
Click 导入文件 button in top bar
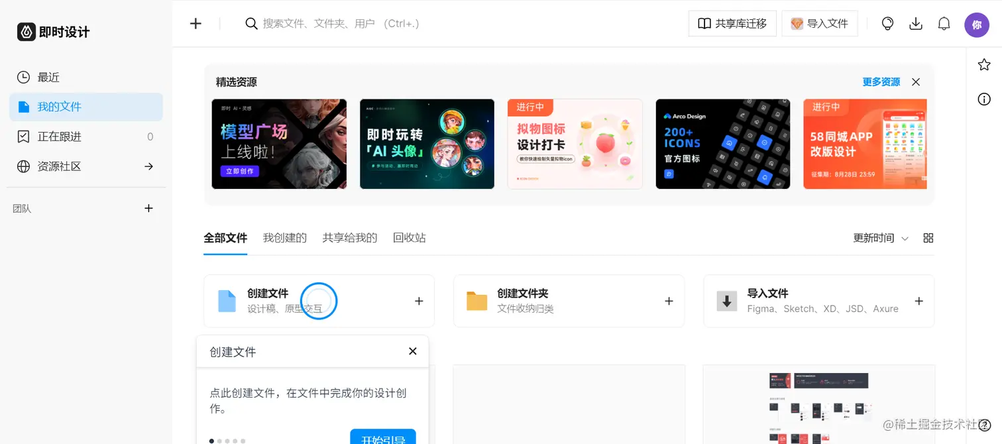[820, 24]
